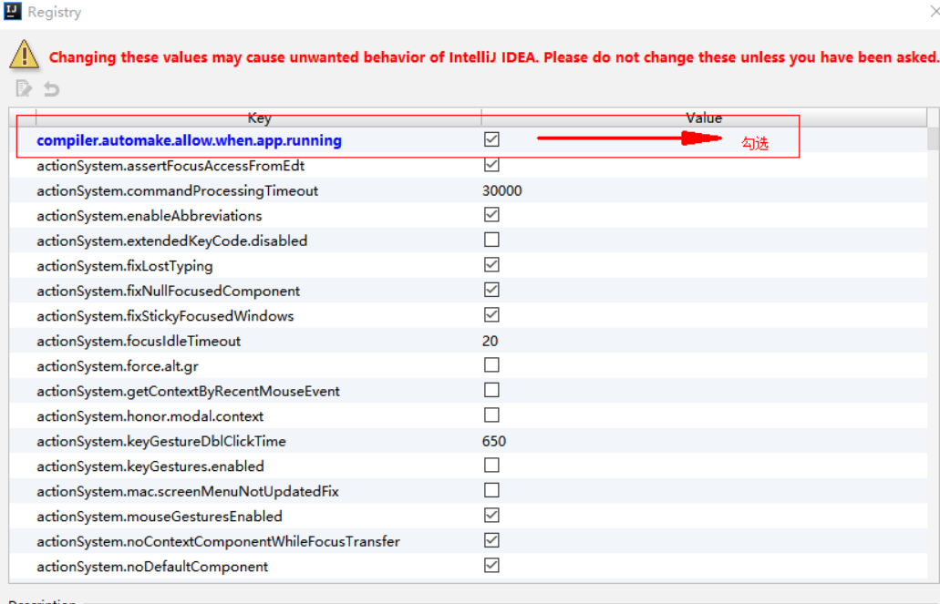
Task: Click the edit registry value toolbar icon
Action: tap(24, 88)
